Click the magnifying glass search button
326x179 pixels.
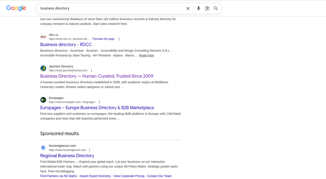point(216,8)
